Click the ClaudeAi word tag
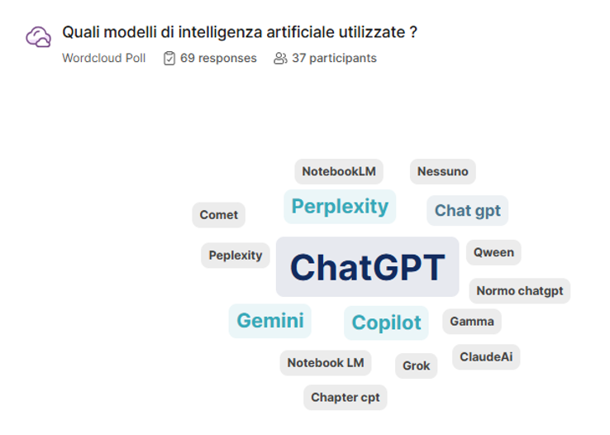This screenshot has width=610, height=435. tap(486, 356)
